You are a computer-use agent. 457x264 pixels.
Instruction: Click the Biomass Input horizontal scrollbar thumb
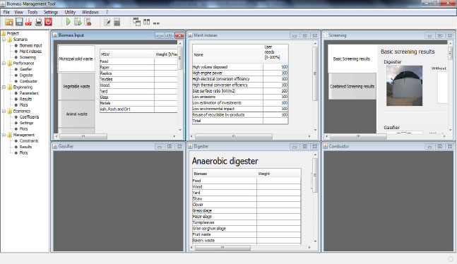pyautogui.click(x=83, y=136)
